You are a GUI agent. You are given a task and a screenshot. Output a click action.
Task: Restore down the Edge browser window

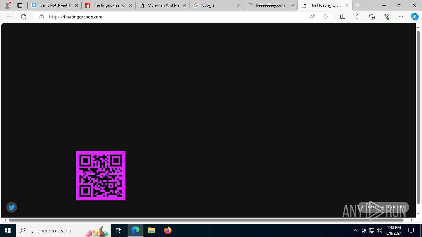coord(399,5)
